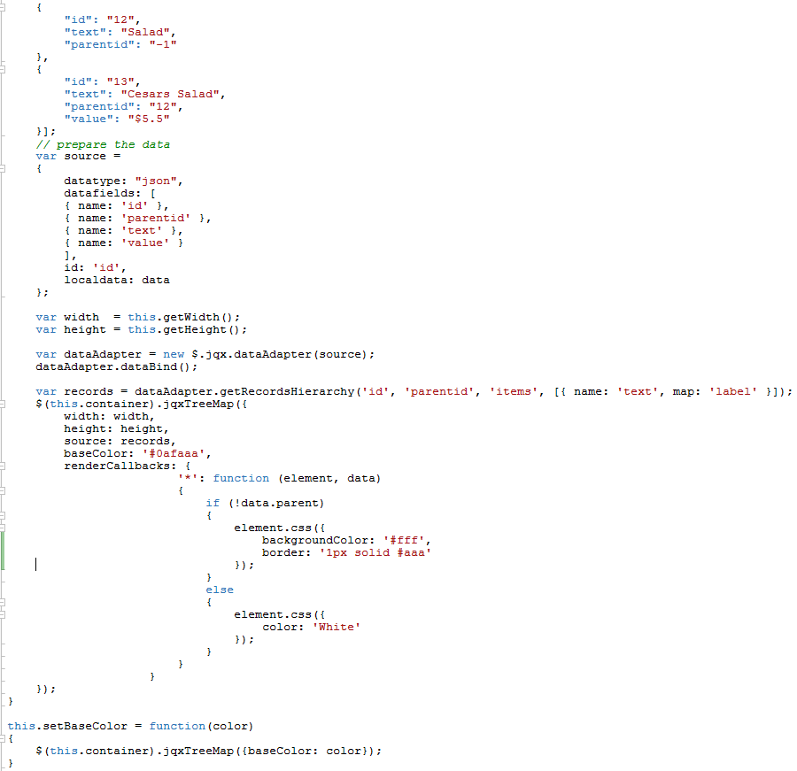Click the function (element, data) signature

coord(297,478)
